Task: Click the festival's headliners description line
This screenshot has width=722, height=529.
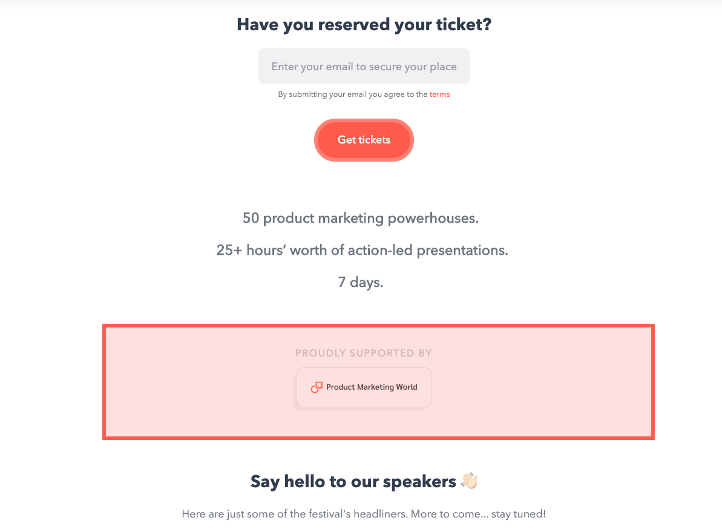Action: (x=364, y=514)
